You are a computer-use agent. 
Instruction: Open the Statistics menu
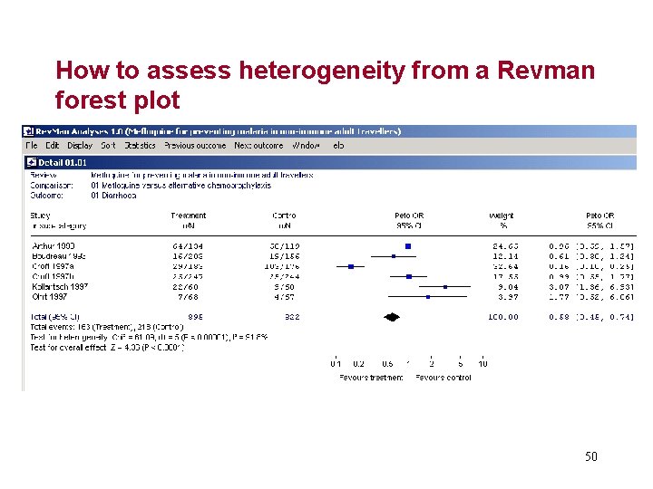pyautogui.click(x=140, y=146)
